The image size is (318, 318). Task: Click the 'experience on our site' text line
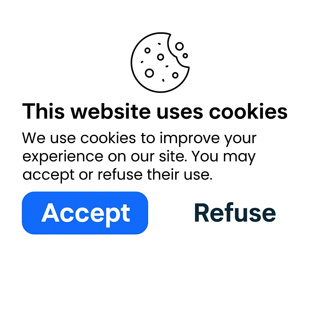coord(105,157)
